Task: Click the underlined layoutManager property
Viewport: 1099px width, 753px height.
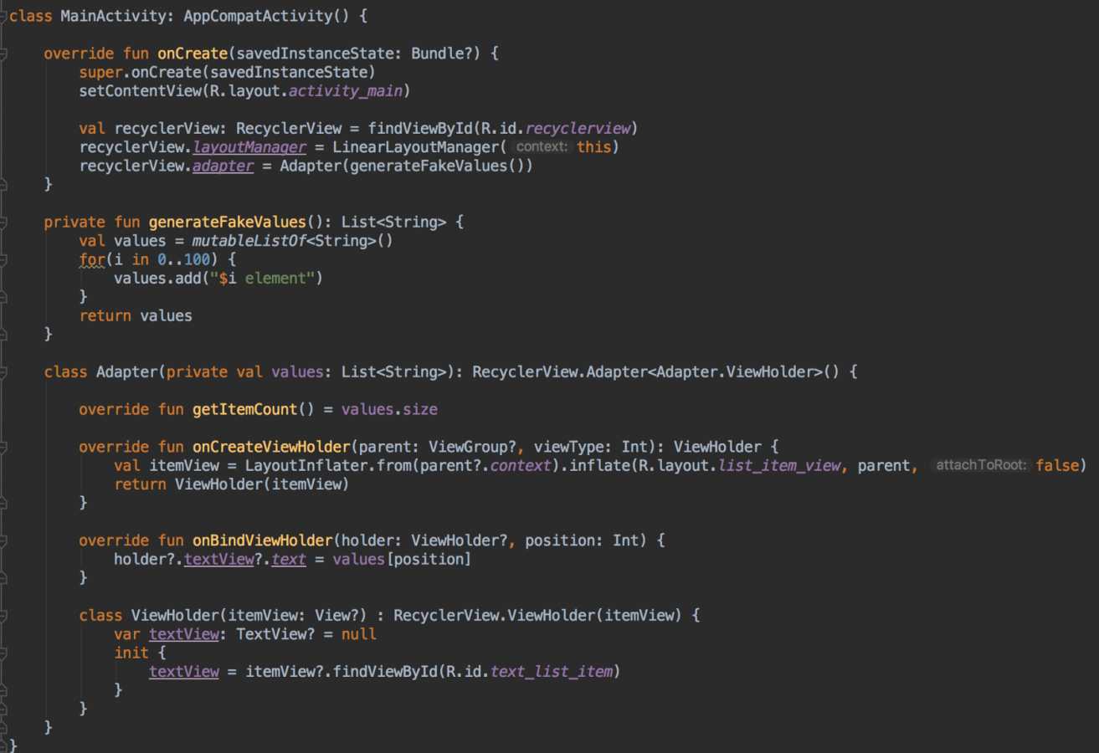Action: click(x=251, y=146)
